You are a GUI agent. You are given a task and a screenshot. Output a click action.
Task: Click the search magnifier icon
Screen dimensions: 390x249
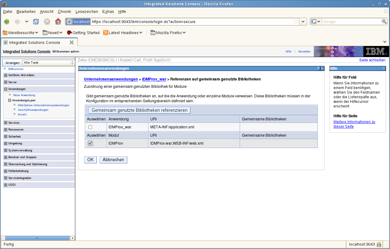(x=384, y=21)
